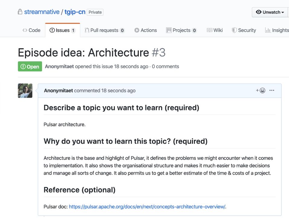Screen dimensions: 289x220
Task: Add a reaction with the smiley icon
Action: pyautogui.click(x=261, y=90)
